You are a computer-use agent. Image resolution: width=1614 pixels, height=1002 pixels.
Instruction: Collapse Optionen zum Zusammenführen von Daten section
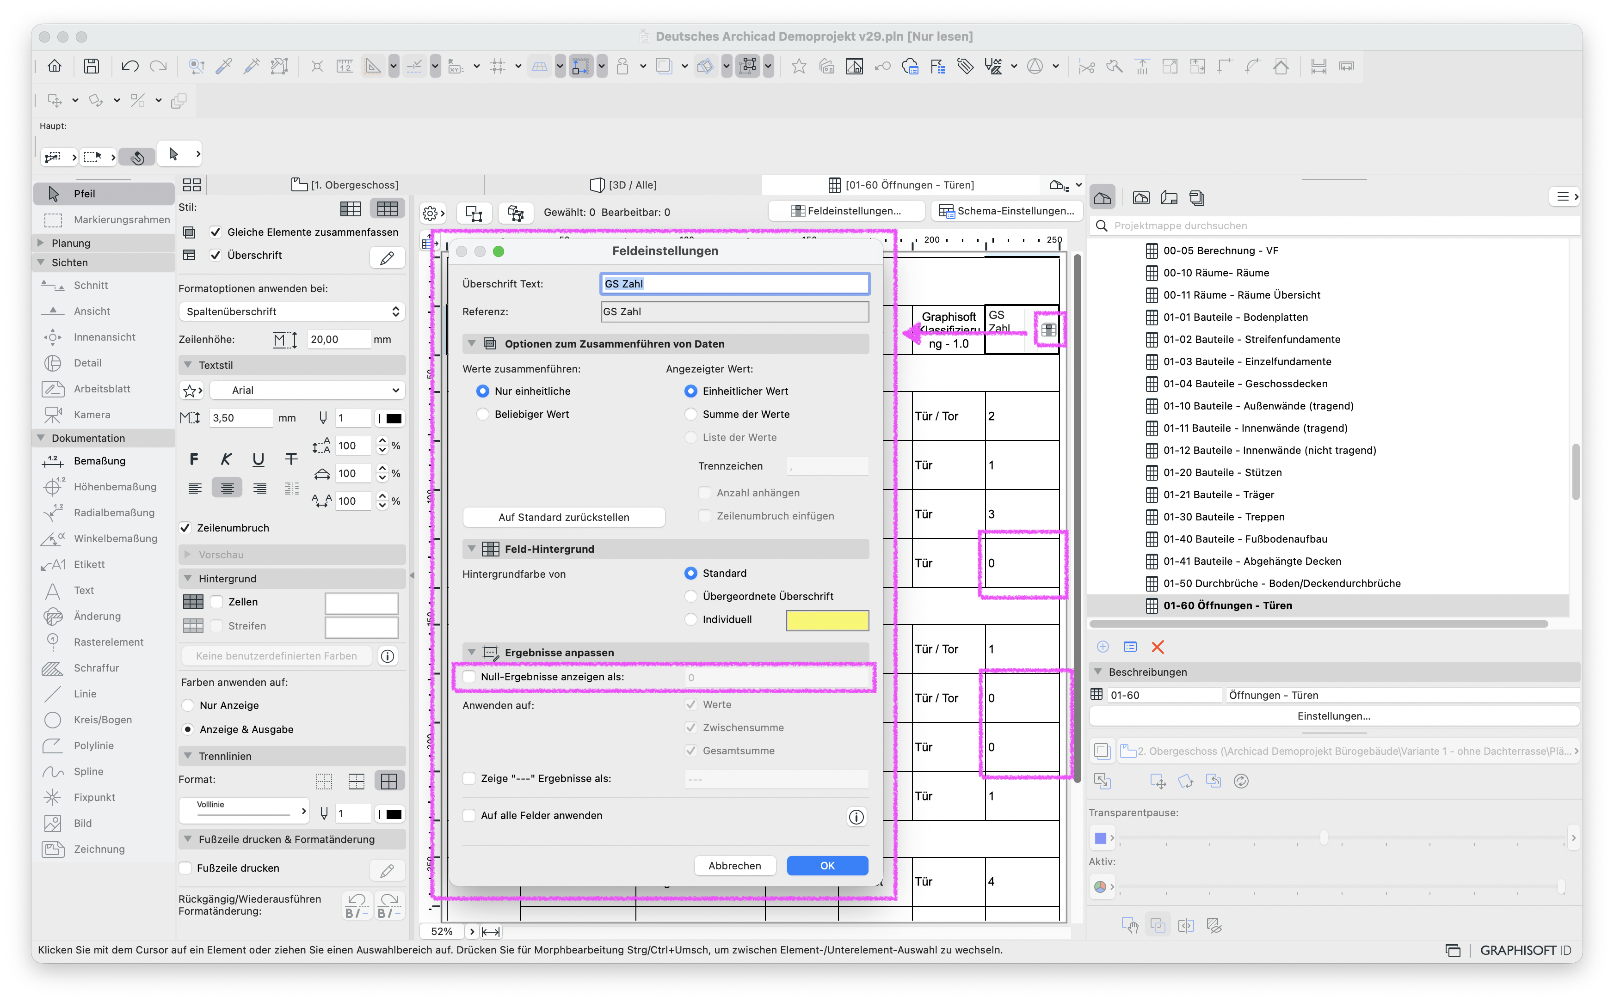[x=471, y=343]
